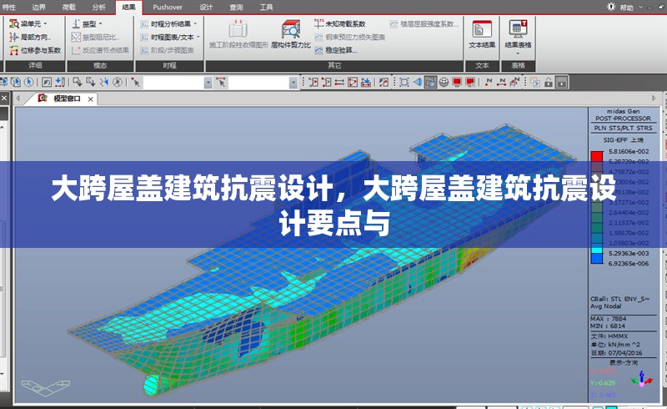Image resolution: width=667 pixels, height=409 pixels.
Task: Open 未知荷载系数 unknown load factor
Action: click(x=340, y=24)
